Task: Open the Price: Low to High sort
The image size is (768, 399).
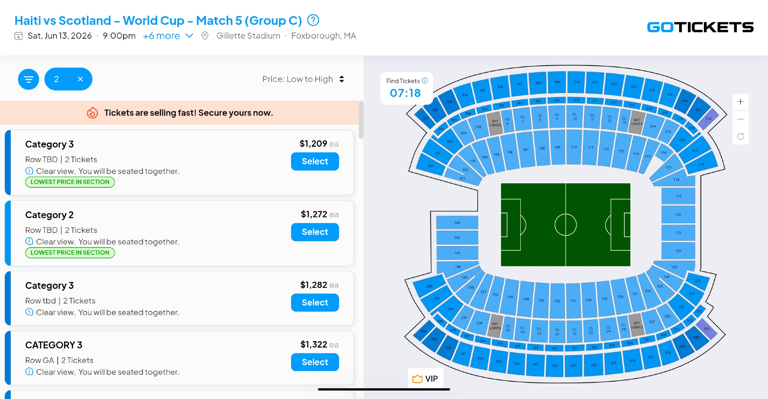Action: pos(303,79)
